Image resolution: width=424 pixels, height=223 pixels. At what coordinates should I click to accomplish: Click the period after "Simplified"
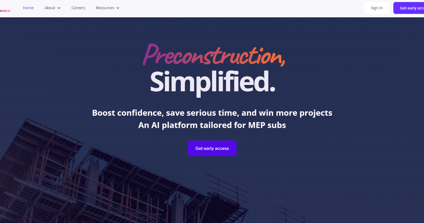click(x=272, y=88)
